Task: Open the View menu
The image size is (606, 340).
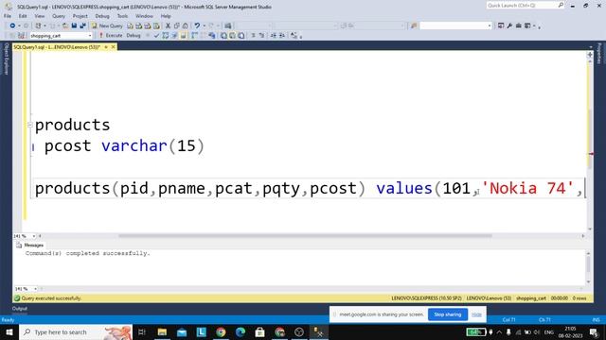Action: point(40,16)
